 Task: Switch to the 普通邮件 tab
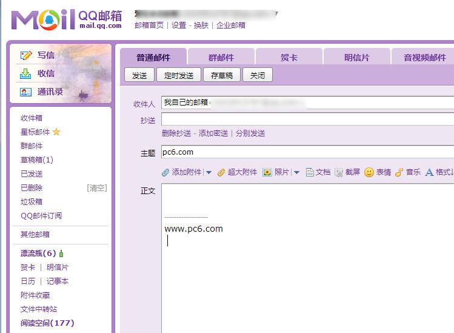coord(153,56)
